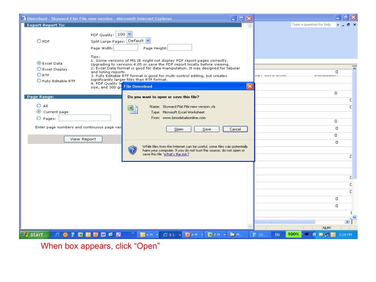Launch PowerPoint from the quick launch bar
376x282 pixels.
pos(96,235)
